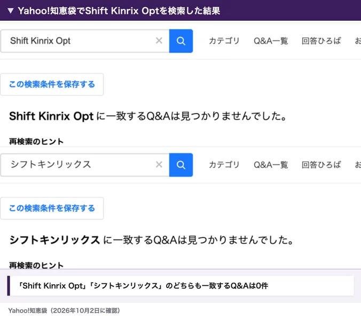Click the source caption 'Yahoo!知恵袋（2026年10月2日に確認）'
This screenshot has height=320, width=361.
pos(64,310)
